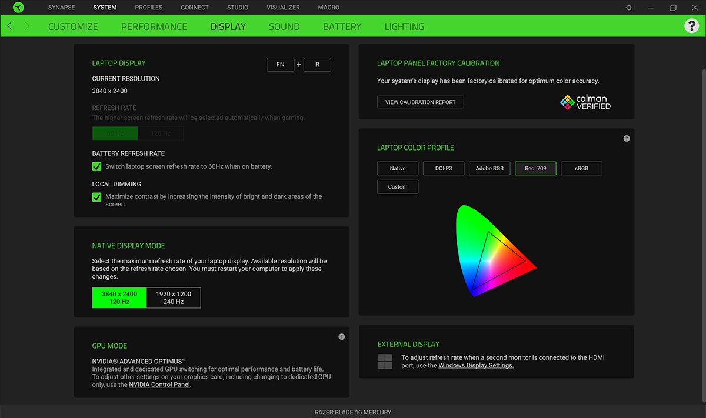The height and width of the screenshot is (418, 706).
Task: Select the 120 Hz refresh rate option
Action: pyautogui.click(x=161, y=133)
